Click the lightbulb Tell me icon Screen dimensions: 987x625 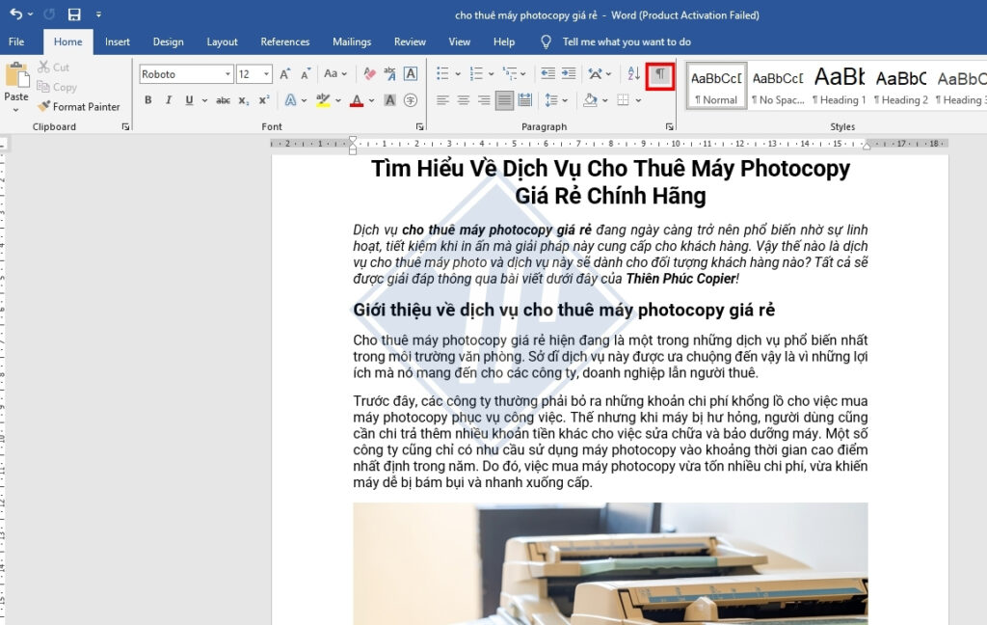pos(546,41)
